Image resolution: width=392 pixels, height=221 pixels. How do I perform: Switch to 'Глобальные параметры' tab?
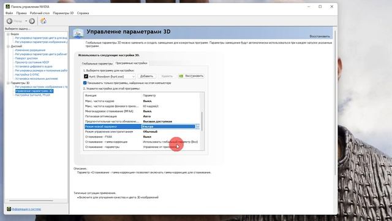[x=97, y=64]
